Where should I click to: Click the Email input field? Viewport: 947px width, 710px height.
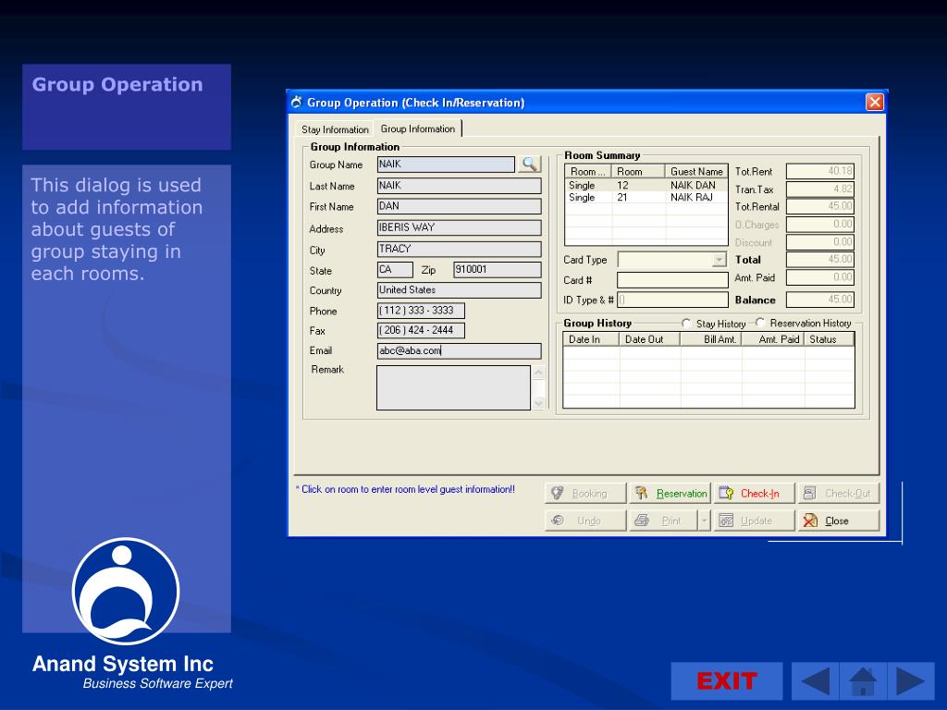(459, 351)
